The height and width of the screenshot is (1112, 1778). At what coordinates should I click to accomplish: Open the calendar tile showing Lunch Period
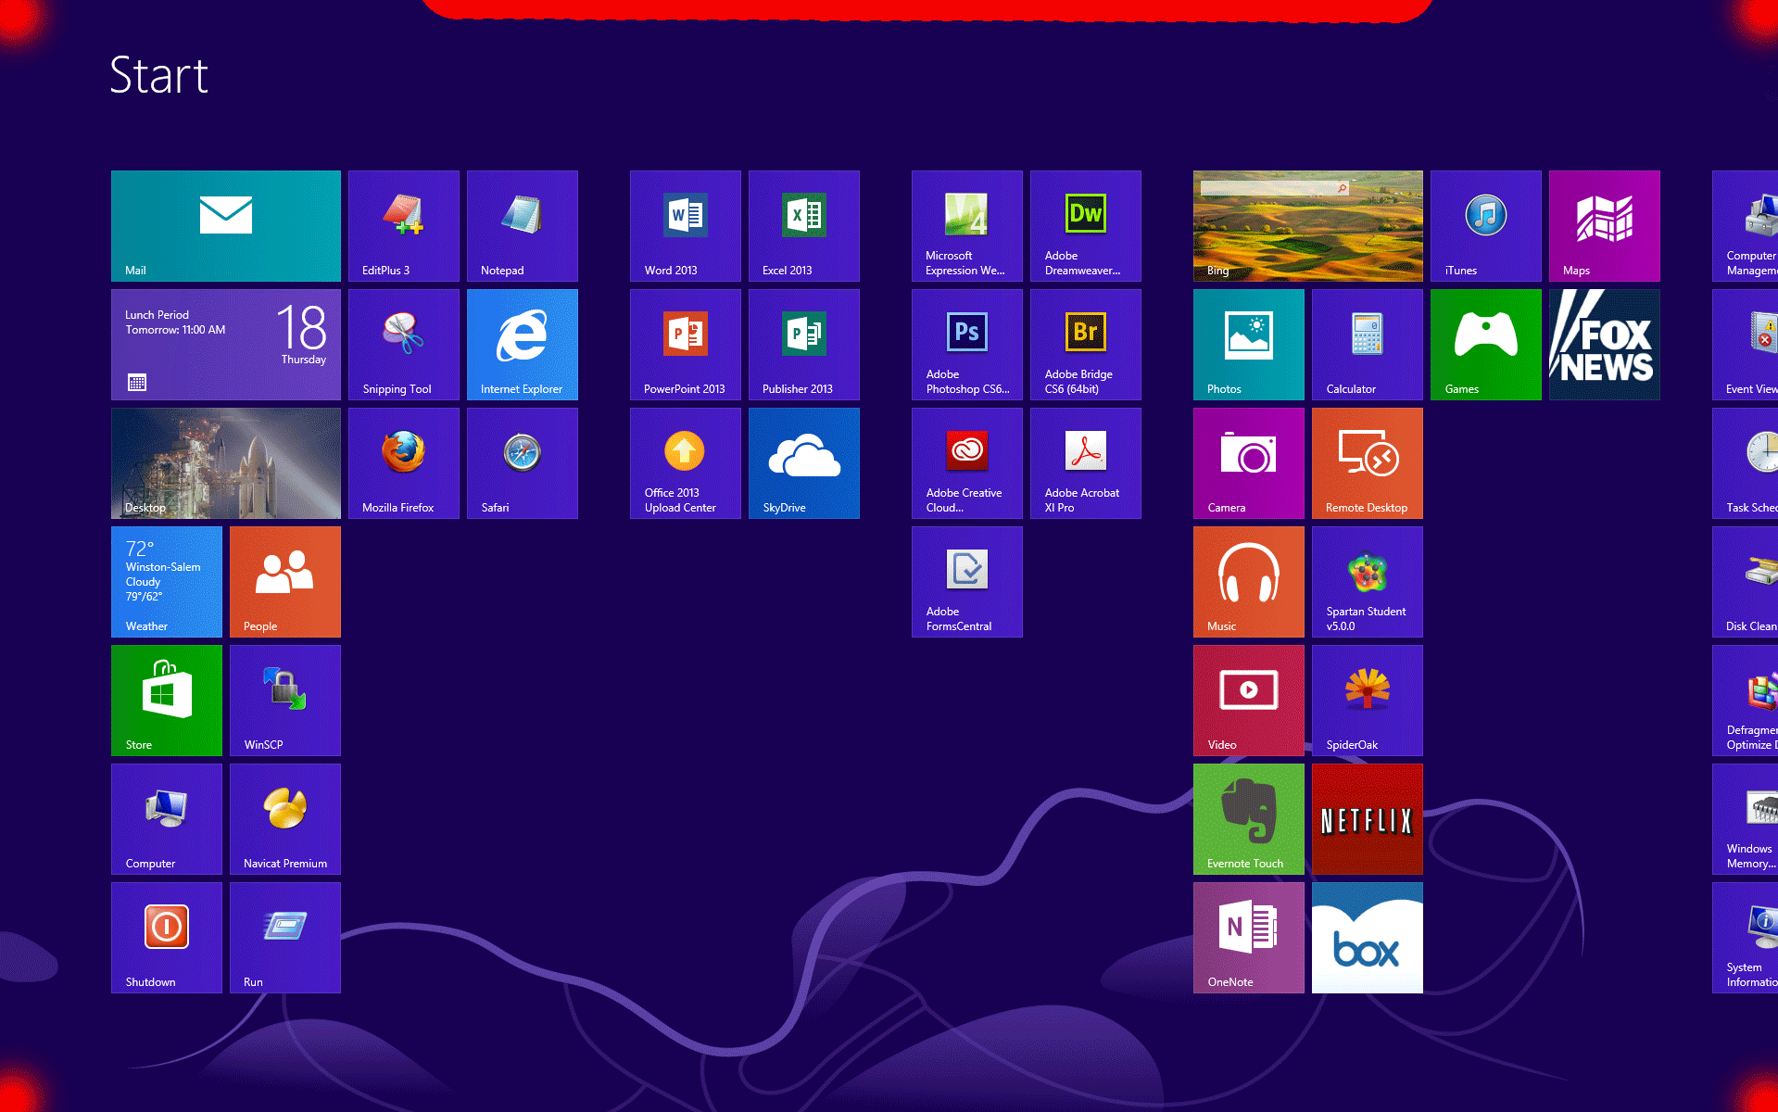226,345
